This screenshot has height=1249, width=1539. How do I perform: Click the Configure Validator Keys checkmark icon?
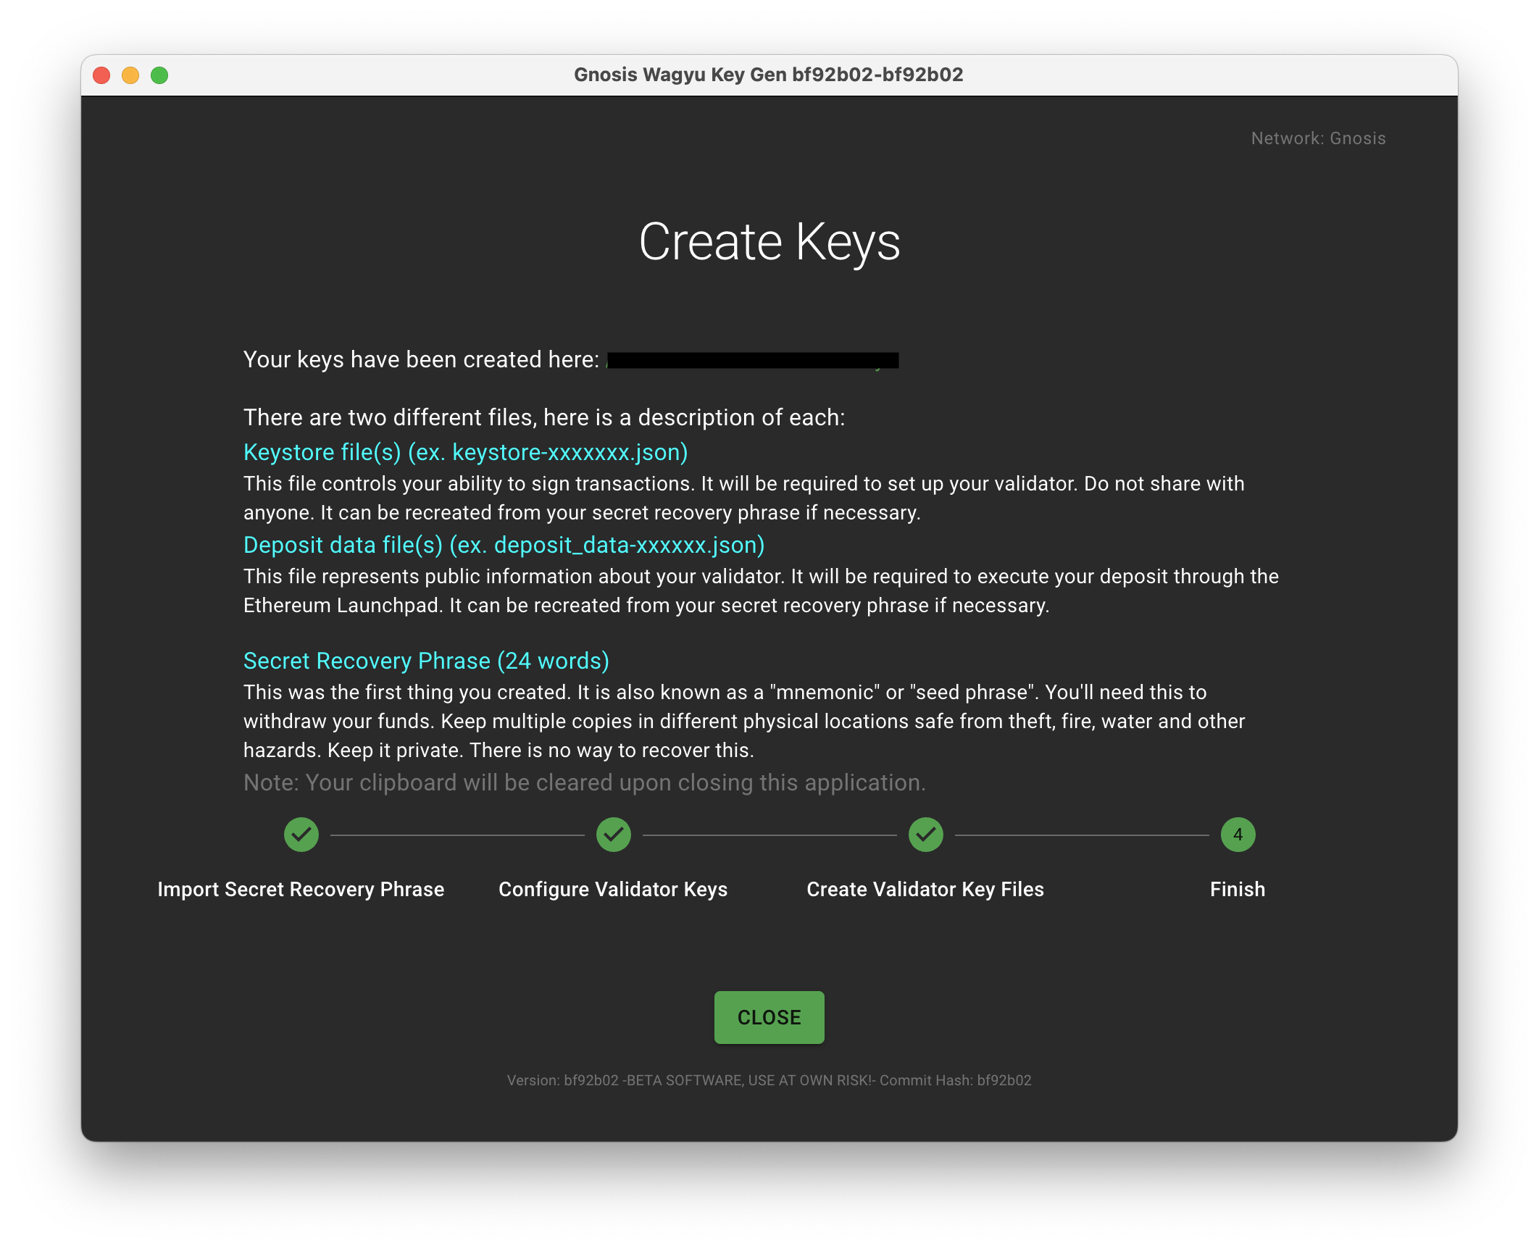pos(614,835)
